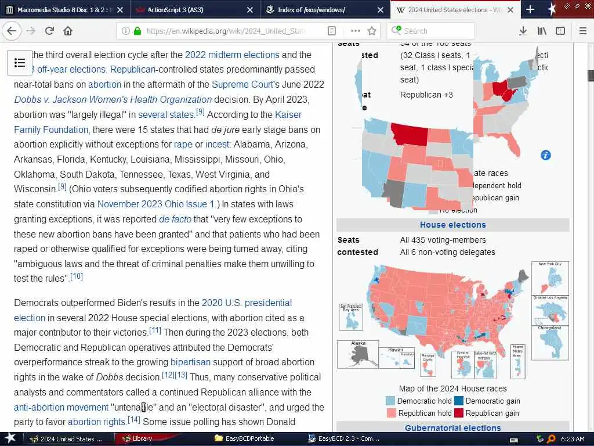The image size is (594, 446).
Task: Open citation reference [14]
Action: 134,420
